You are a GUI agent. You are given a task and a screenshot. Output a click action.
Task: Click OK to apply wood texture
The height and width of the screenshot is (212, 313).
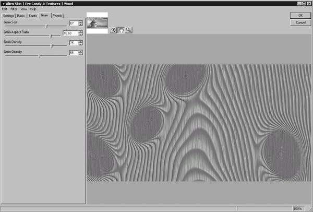[x=300, y=16]
